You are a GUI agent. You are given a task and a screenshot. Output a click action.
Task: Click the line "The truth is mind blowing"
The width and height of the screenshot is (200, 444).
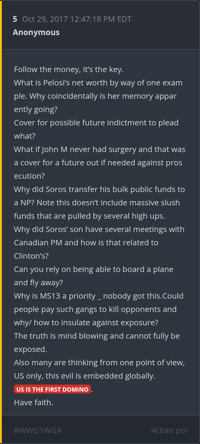(x=97, y=336)
